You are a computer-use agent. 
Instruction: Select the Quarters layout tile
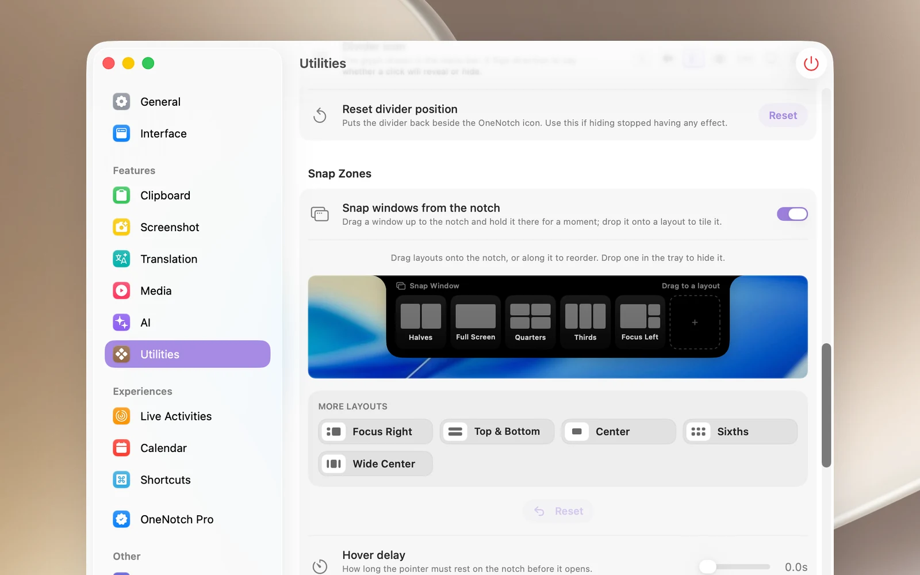coord(530,322)
